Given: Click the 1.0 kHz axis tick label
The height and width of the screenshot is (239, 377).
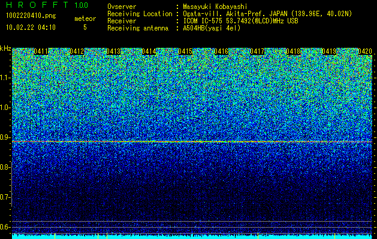Looking at the screenshot, I should pyautogui.click(x=5, y=108).
